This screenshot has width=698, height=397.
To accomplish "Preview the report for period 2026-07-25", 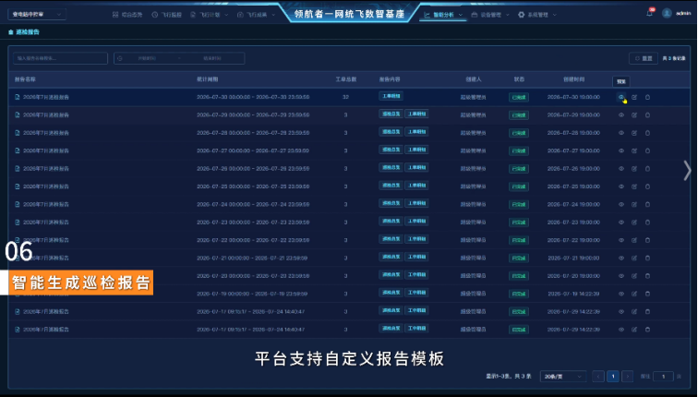I will click(621, 186).
